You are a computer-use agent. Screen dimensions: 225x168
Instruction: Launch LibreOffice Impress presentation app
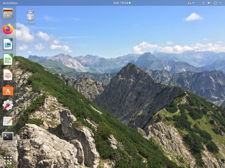8,75
